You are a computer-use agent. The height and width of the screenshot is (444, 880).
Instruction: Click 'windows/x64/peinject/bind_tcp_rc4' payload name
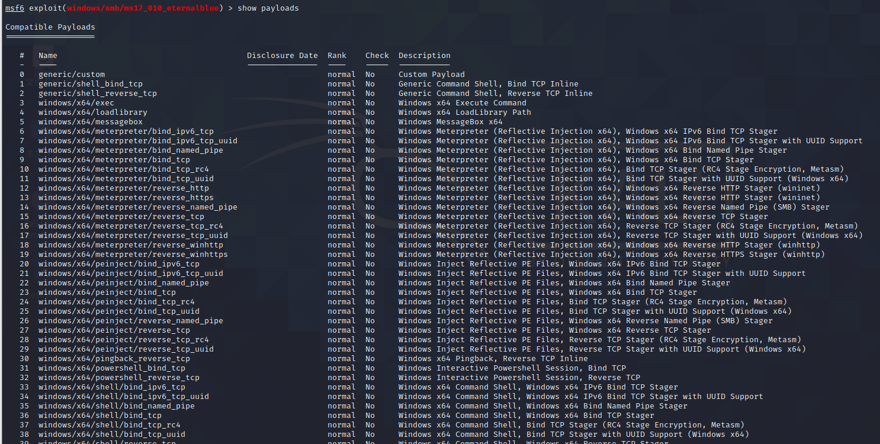(x=117, y=302)
